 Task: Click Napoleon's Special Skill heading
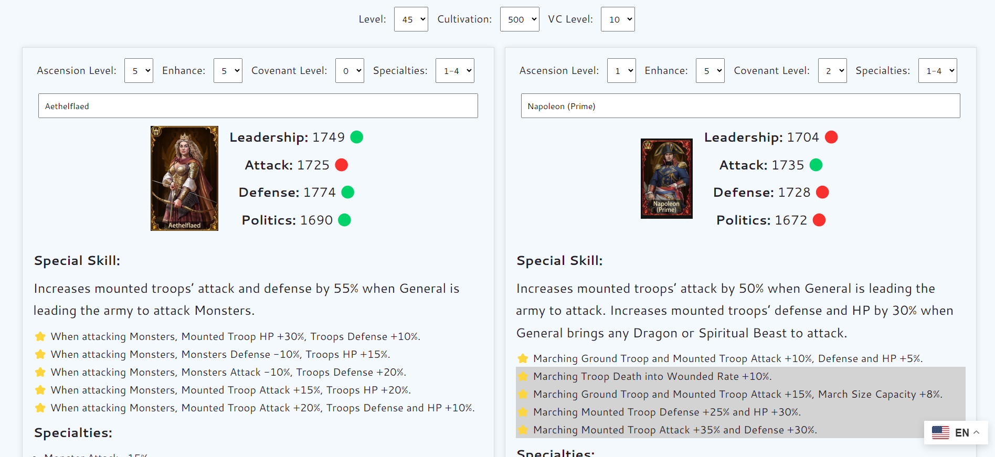[x=559, y=261]
